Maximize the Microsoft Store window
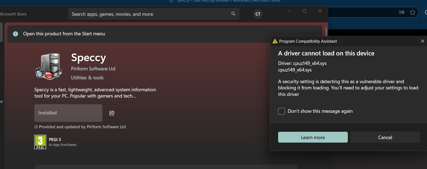Screen dimensions: 427x169 click(305, 11)
